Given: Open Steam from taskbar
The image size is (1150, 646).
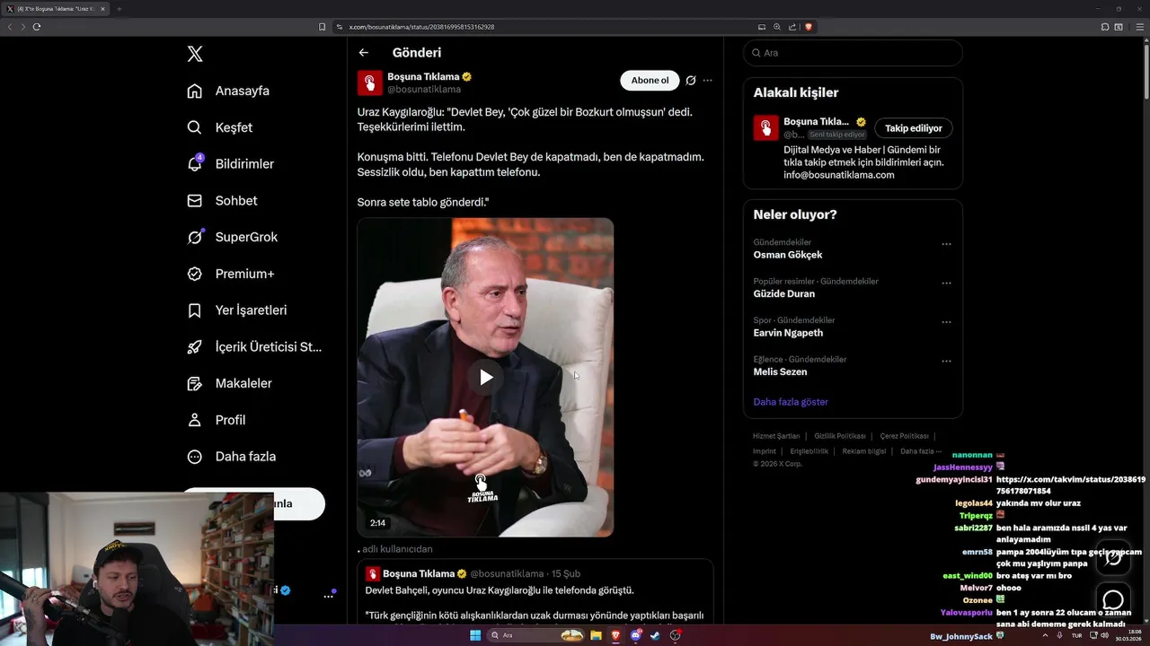Looking at the screenshot, I should 655,635.
